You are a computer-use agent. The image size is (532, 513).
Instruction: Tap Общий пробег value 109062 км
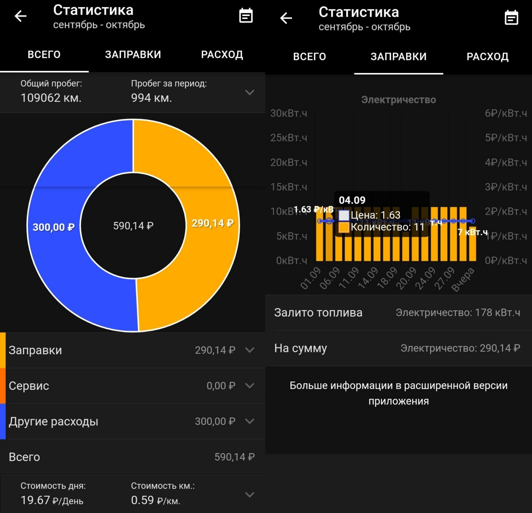[51, 98]
